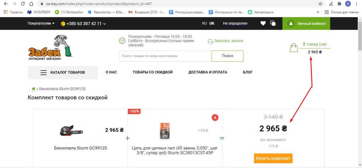Switch language to RU

coord(205,23)
